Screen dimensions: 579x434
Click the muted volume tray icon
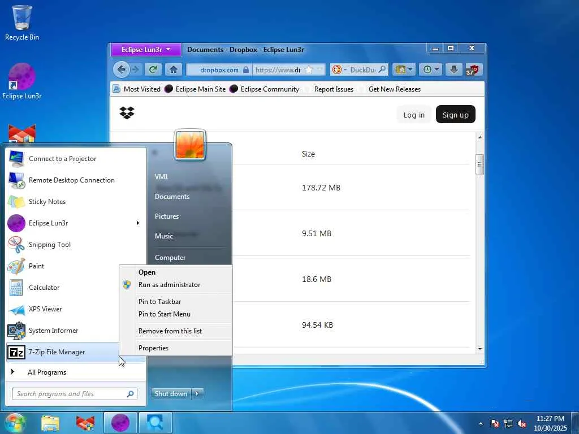point(522,423)
